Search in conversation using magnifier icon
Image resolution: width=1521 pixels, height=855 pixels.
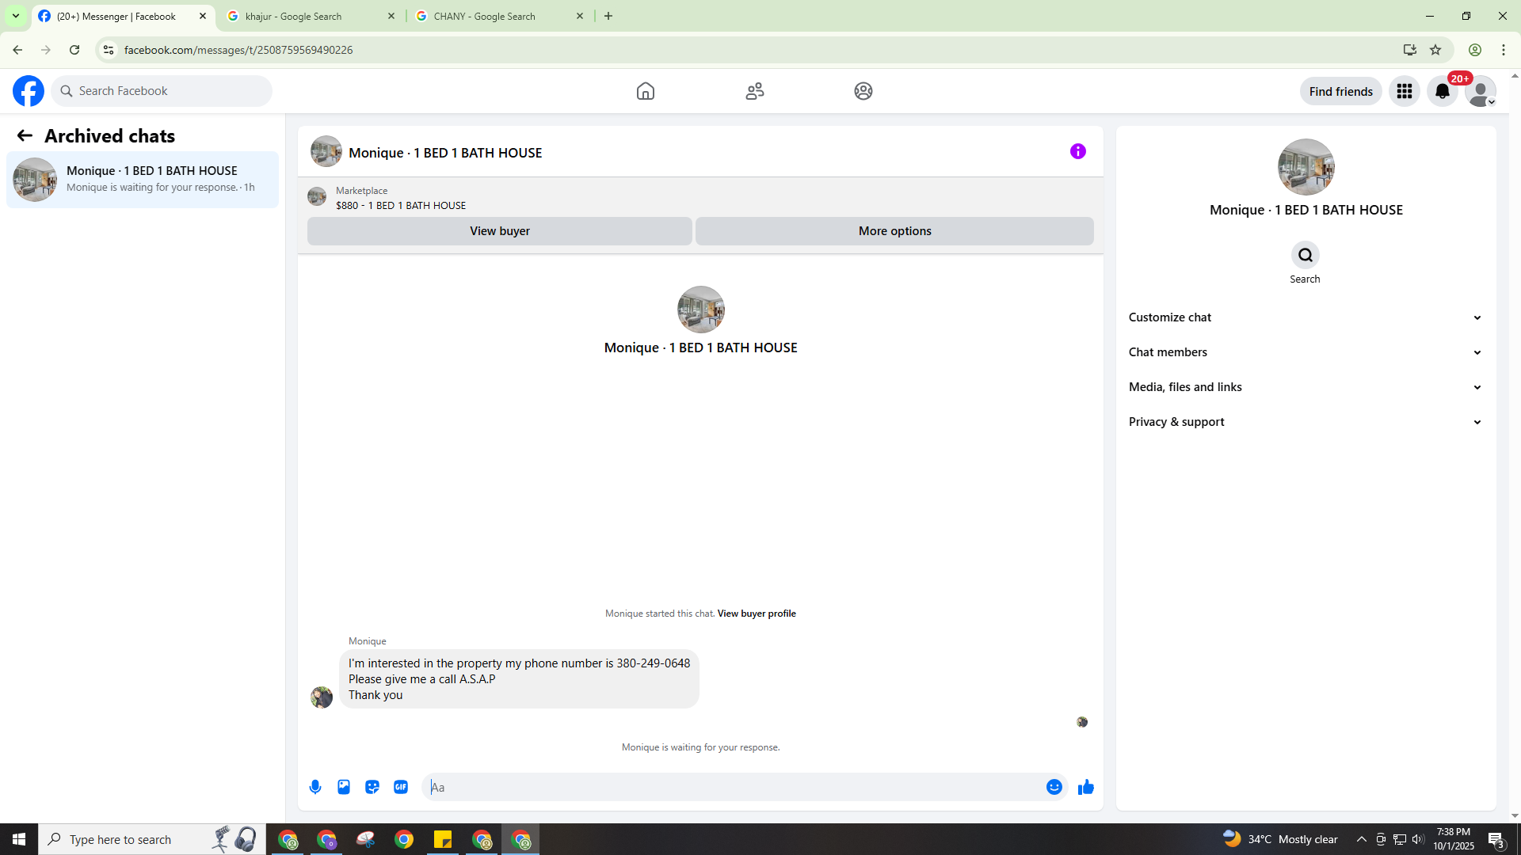pos(1306,255)
